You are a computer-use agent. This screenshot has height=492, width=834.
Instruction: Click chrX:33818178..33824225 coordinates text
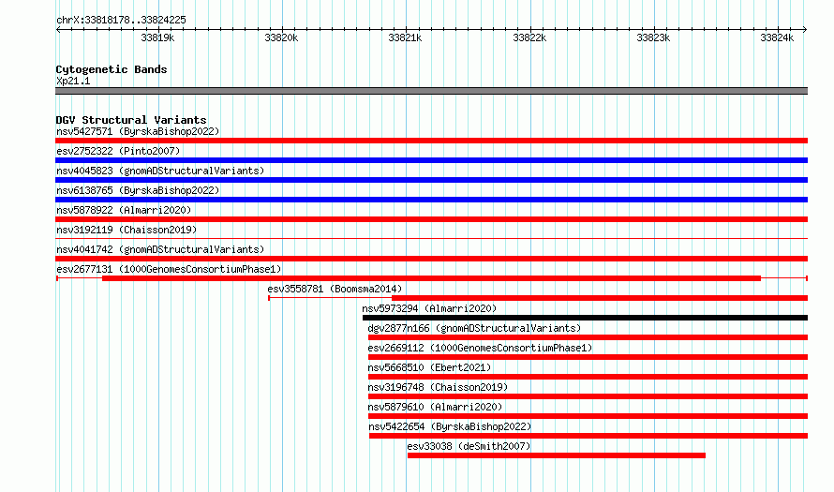point(121,20)
